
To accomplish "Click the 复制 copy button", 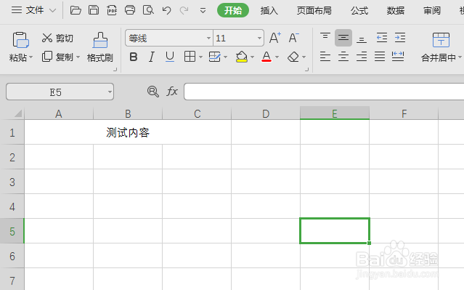I will coord(57,57).
